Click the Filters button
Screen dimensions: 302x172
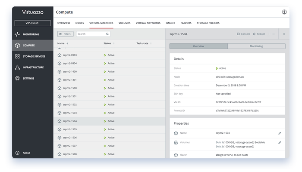pyautogui.click(x=65, y=34)
